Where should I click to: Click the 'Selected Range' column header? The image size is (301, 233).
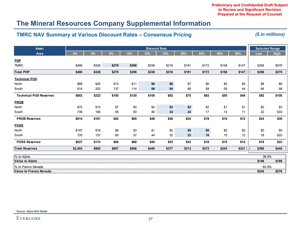click(x=268, y=48)
